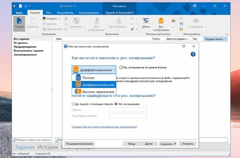Open the Файл menu
This screenshot has width=240, height=158.
pyautogui.click(x=19, y=13)
